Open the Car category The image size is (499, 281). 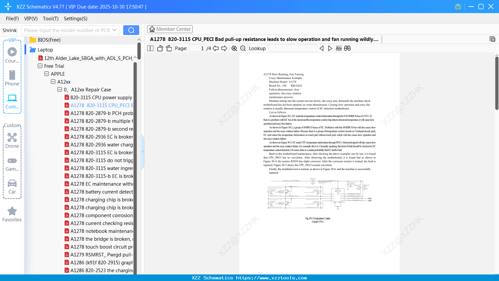coord(12,187)
